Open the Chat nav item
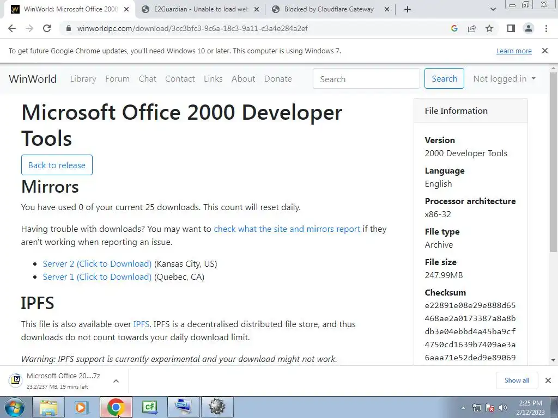Image resolution: width=558 pixels, height=418 pixels. click(x=147, y=78)
